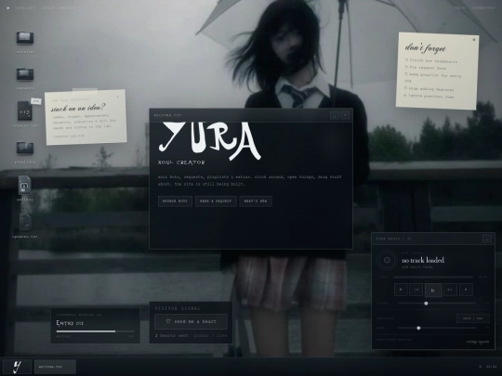The image size is (502, 376).
Task: Click the vinyl disc in audio player
Action: point(387,260)
